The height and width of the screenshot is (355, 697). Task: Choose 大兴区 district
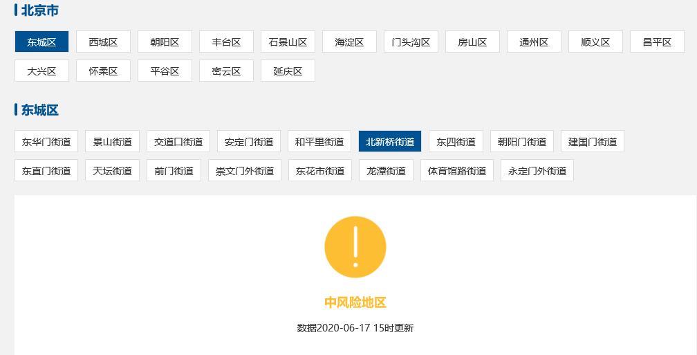point(41,71)
